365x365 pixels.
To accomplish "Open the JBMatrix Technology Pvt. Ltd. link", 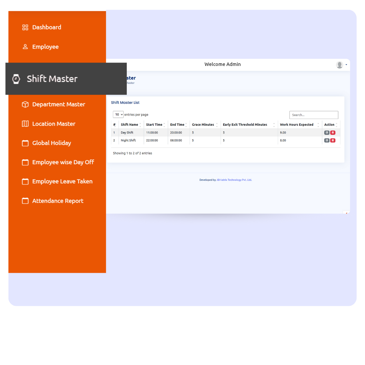I will [234, 180].
